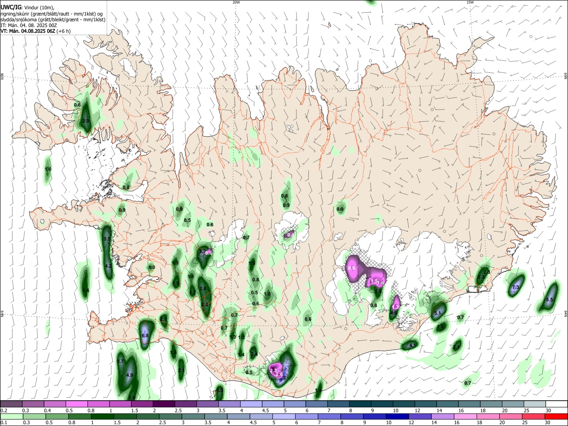568x426 pixels.
Task: Click the '5.1' precipitation value
Action: 438,313
